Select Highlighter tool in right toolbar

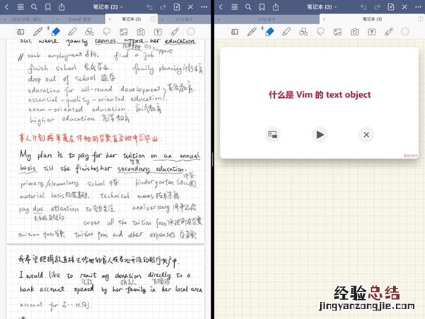coord(286,32)
